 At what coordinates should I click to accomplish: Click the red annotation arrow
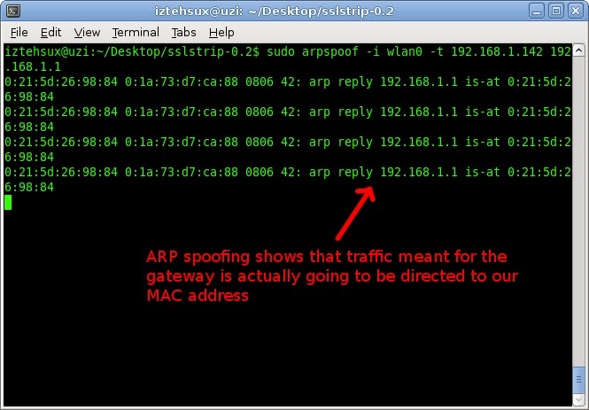pyautogui.click(x=355, y=213)
